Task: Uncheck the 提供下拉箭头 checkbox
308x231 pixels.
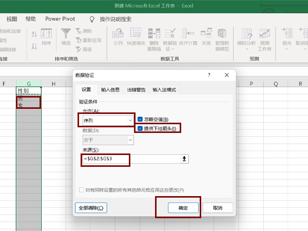Action: pyautogui.click(x=140, y=128)
